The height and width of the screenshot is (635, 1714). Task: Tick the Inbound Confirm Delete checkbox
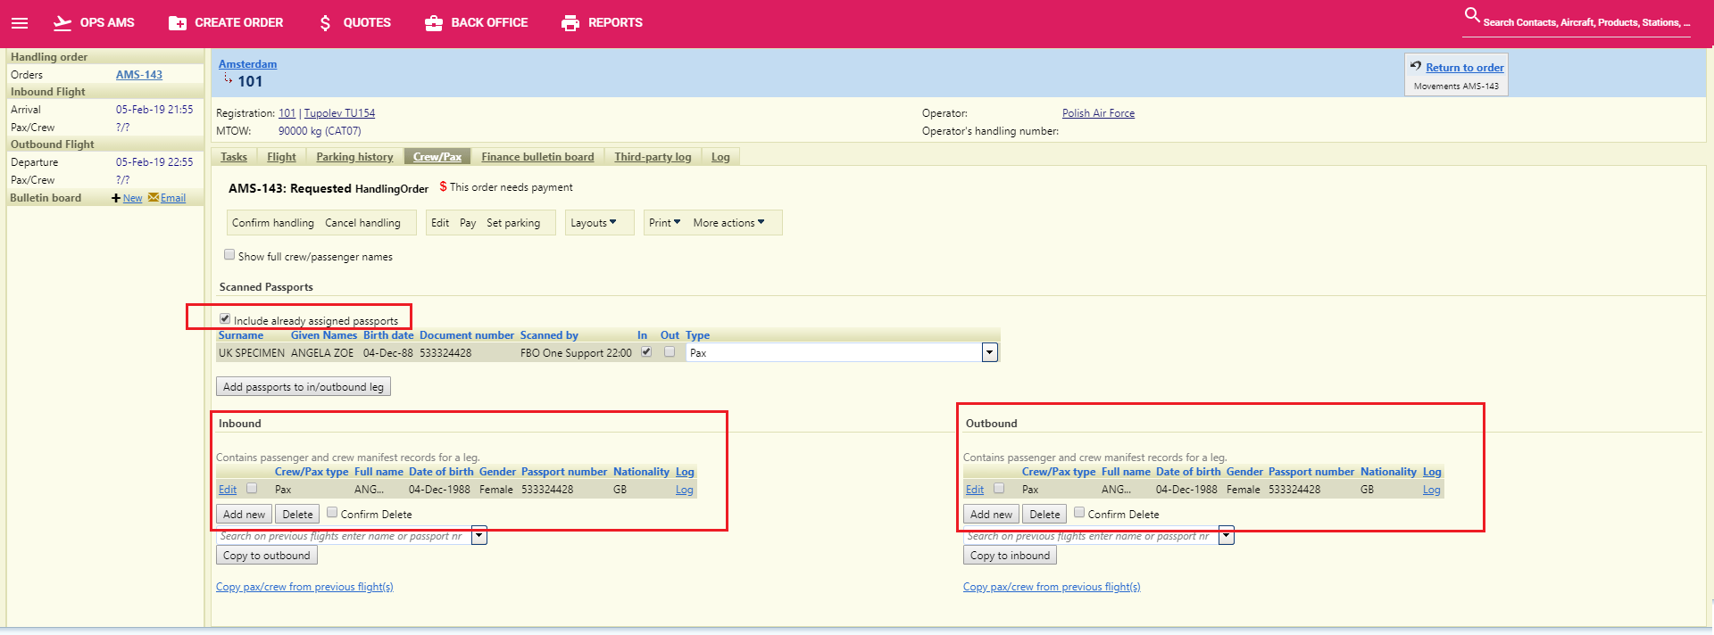tap(332, 513)
